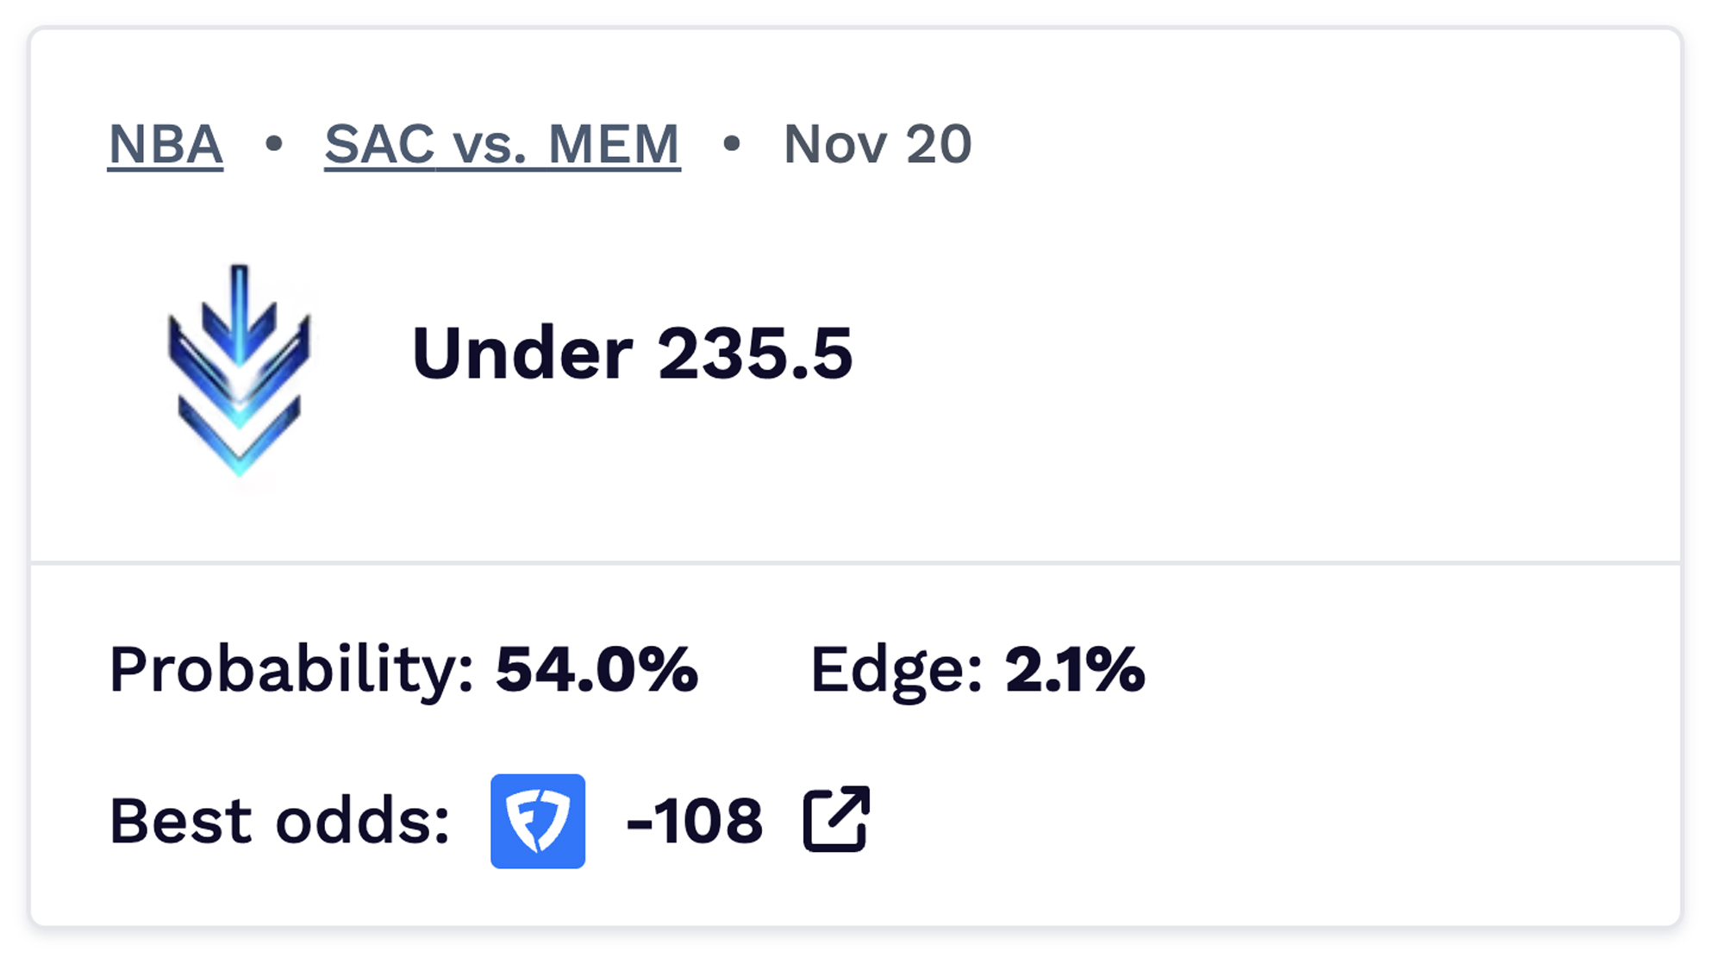The image size is (1724, 958).
Task: Click the -108 best odds value
Action: (x=695, y=821)
